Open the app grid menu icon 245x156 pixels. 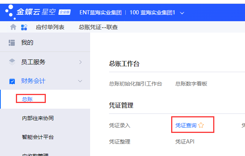tap(24, 27)
